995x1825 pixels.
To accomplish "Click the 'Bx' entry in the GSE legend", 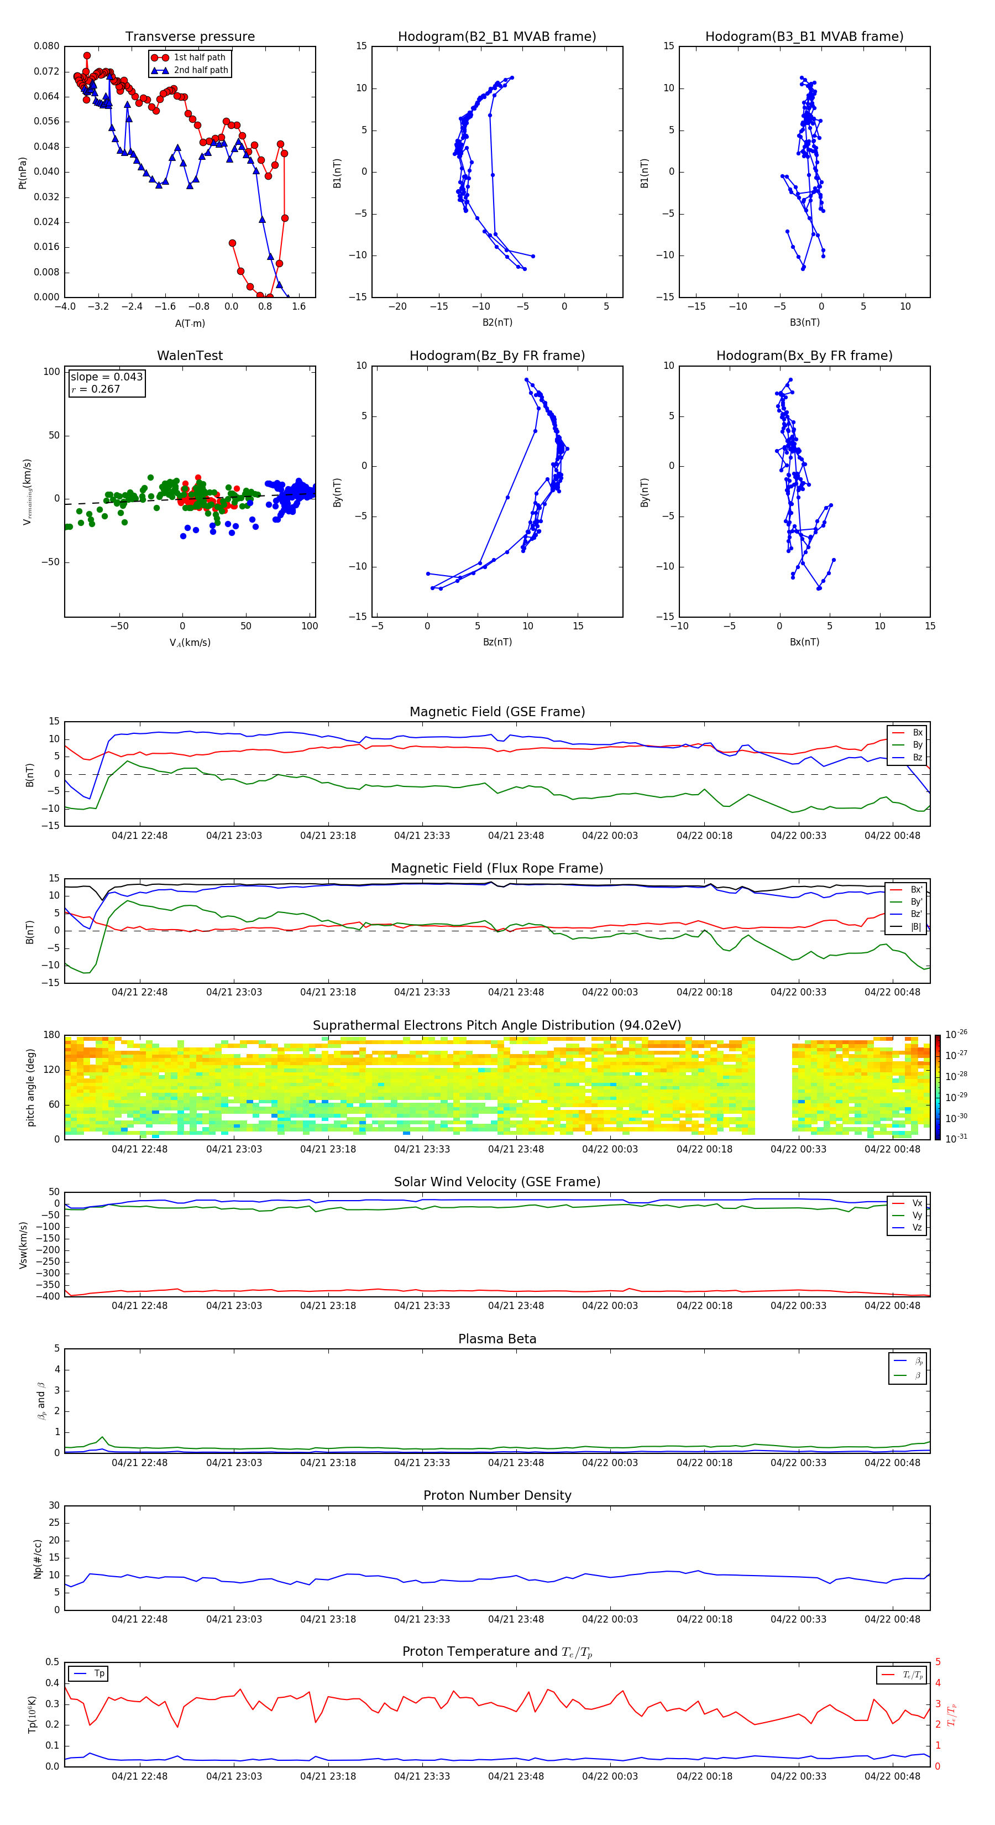I will pos(908,733).
